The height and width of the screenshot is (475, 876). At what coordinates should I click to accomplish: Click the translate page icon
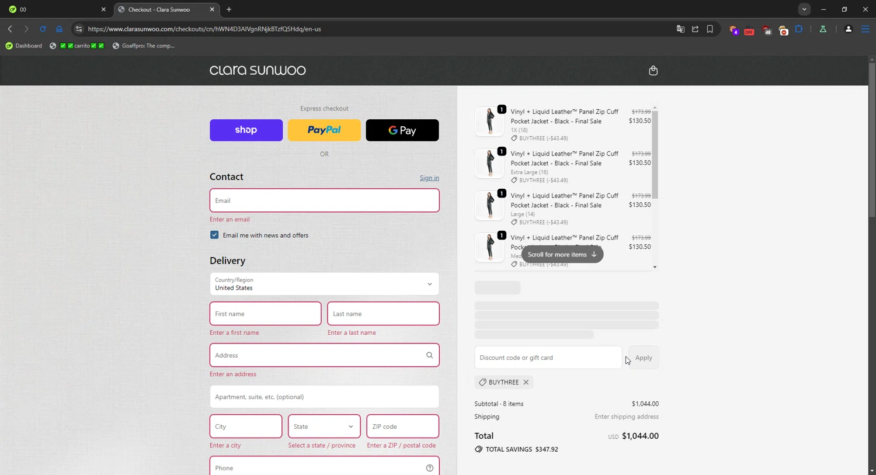tap(680, 29)
